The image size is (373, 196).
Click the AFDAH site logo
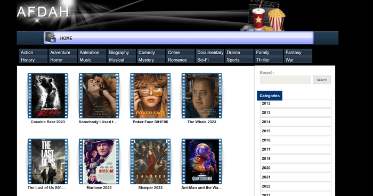(43, 12)
